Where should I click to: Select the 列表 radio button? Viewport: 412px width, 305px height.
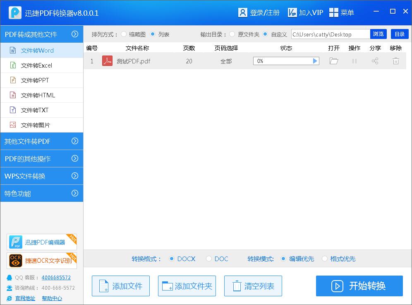pyautogui.click(x=153, y=34)
